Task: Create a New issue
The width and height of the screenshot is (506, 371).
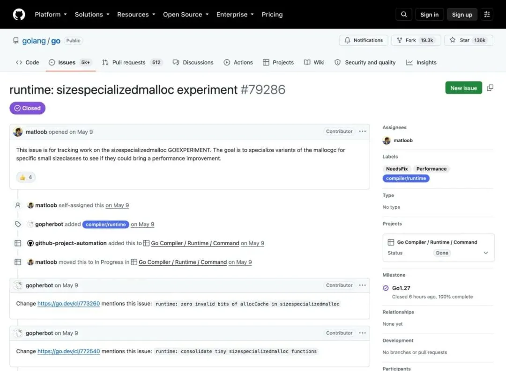Action: click(x=463, y=87)
